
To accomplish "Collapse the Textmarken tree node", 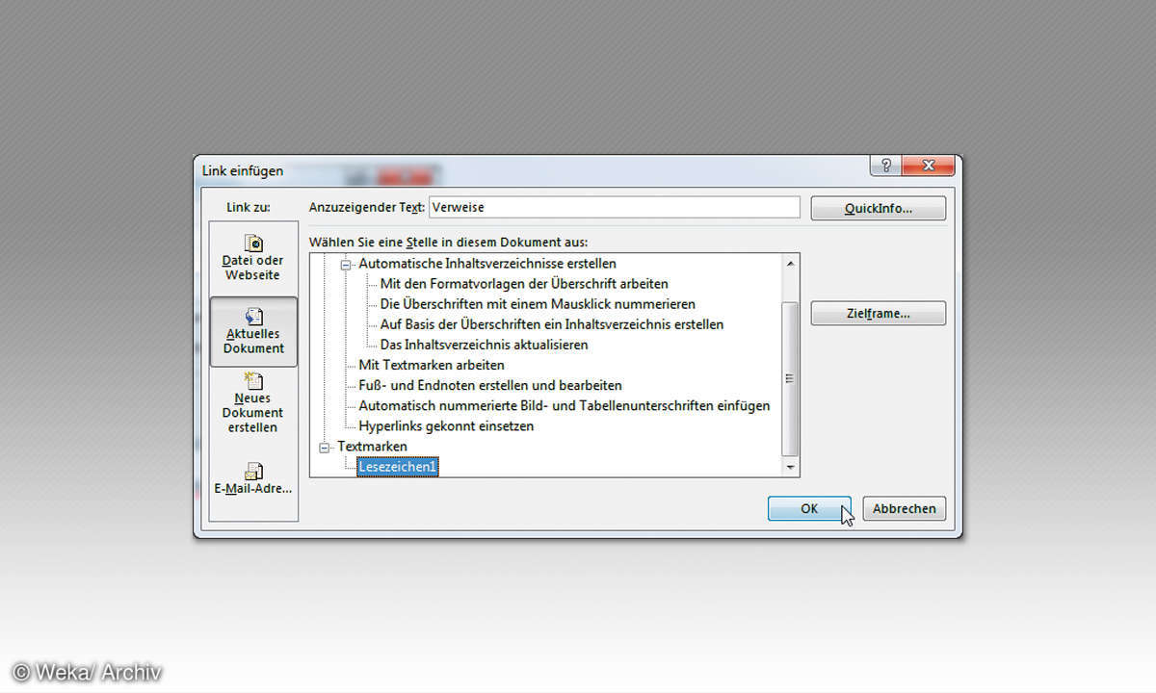I will 325,447.
